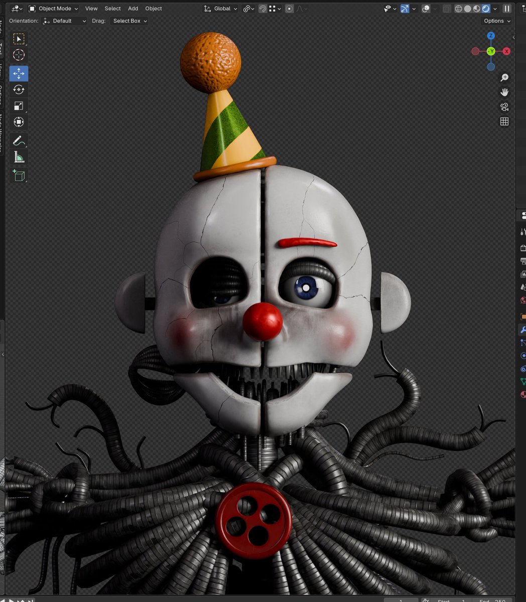This screenshot has width=526, height=602.
Task: Open the pivot point dropdown
Action: pos(248,9)
